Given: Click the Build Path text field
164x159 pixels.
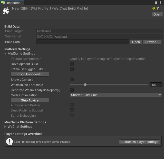Looking at the screenshot, I should (83, 42).
